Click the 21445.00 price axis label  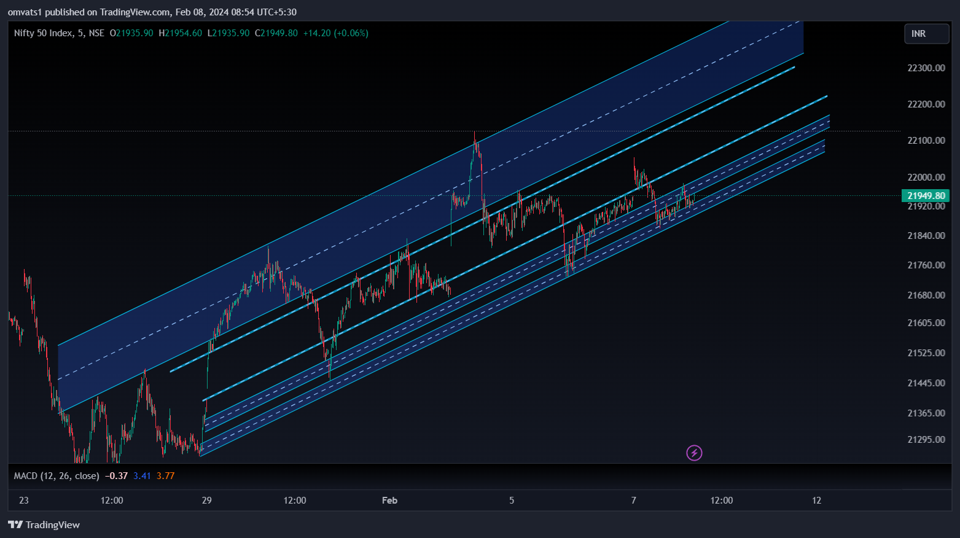click(926, 383)
